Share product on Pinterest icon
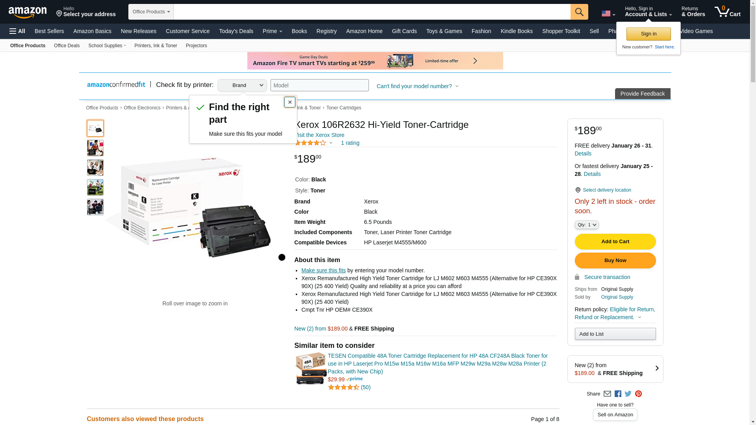Image resolution: width=756 pixels, height=425 pixels. 638,394
